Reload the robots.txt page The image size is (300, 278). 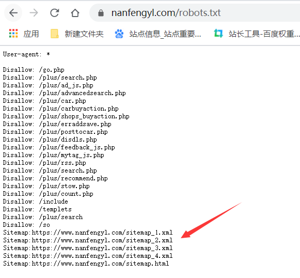[x=55, y=13]
